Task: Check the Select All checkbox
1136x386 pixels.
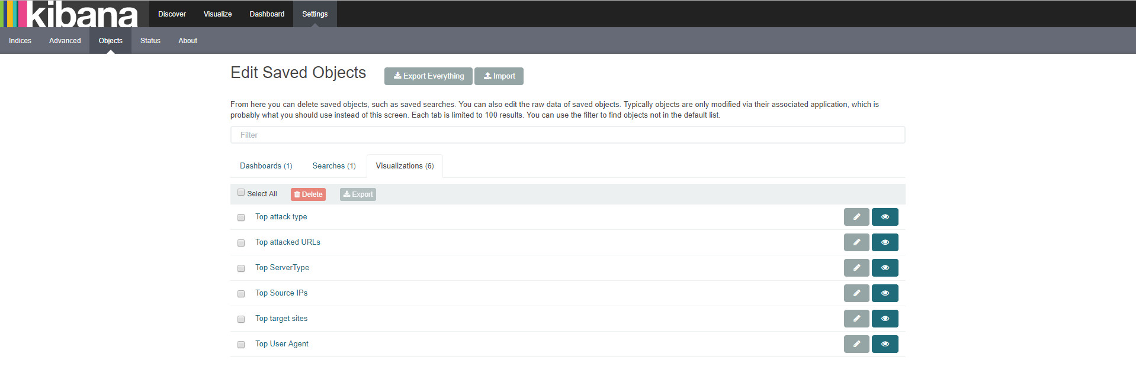Action: [x=241, y=193]
